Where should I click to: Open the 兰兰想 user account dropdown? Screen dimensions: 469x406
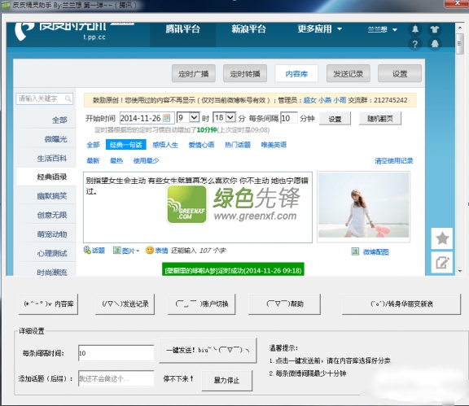click(382, 29)
